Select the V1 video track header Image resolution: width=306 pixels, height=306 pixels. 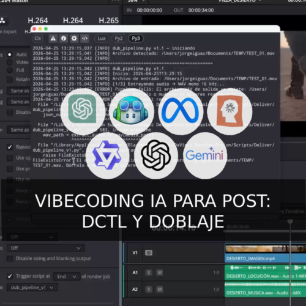(x=135, y=253)
